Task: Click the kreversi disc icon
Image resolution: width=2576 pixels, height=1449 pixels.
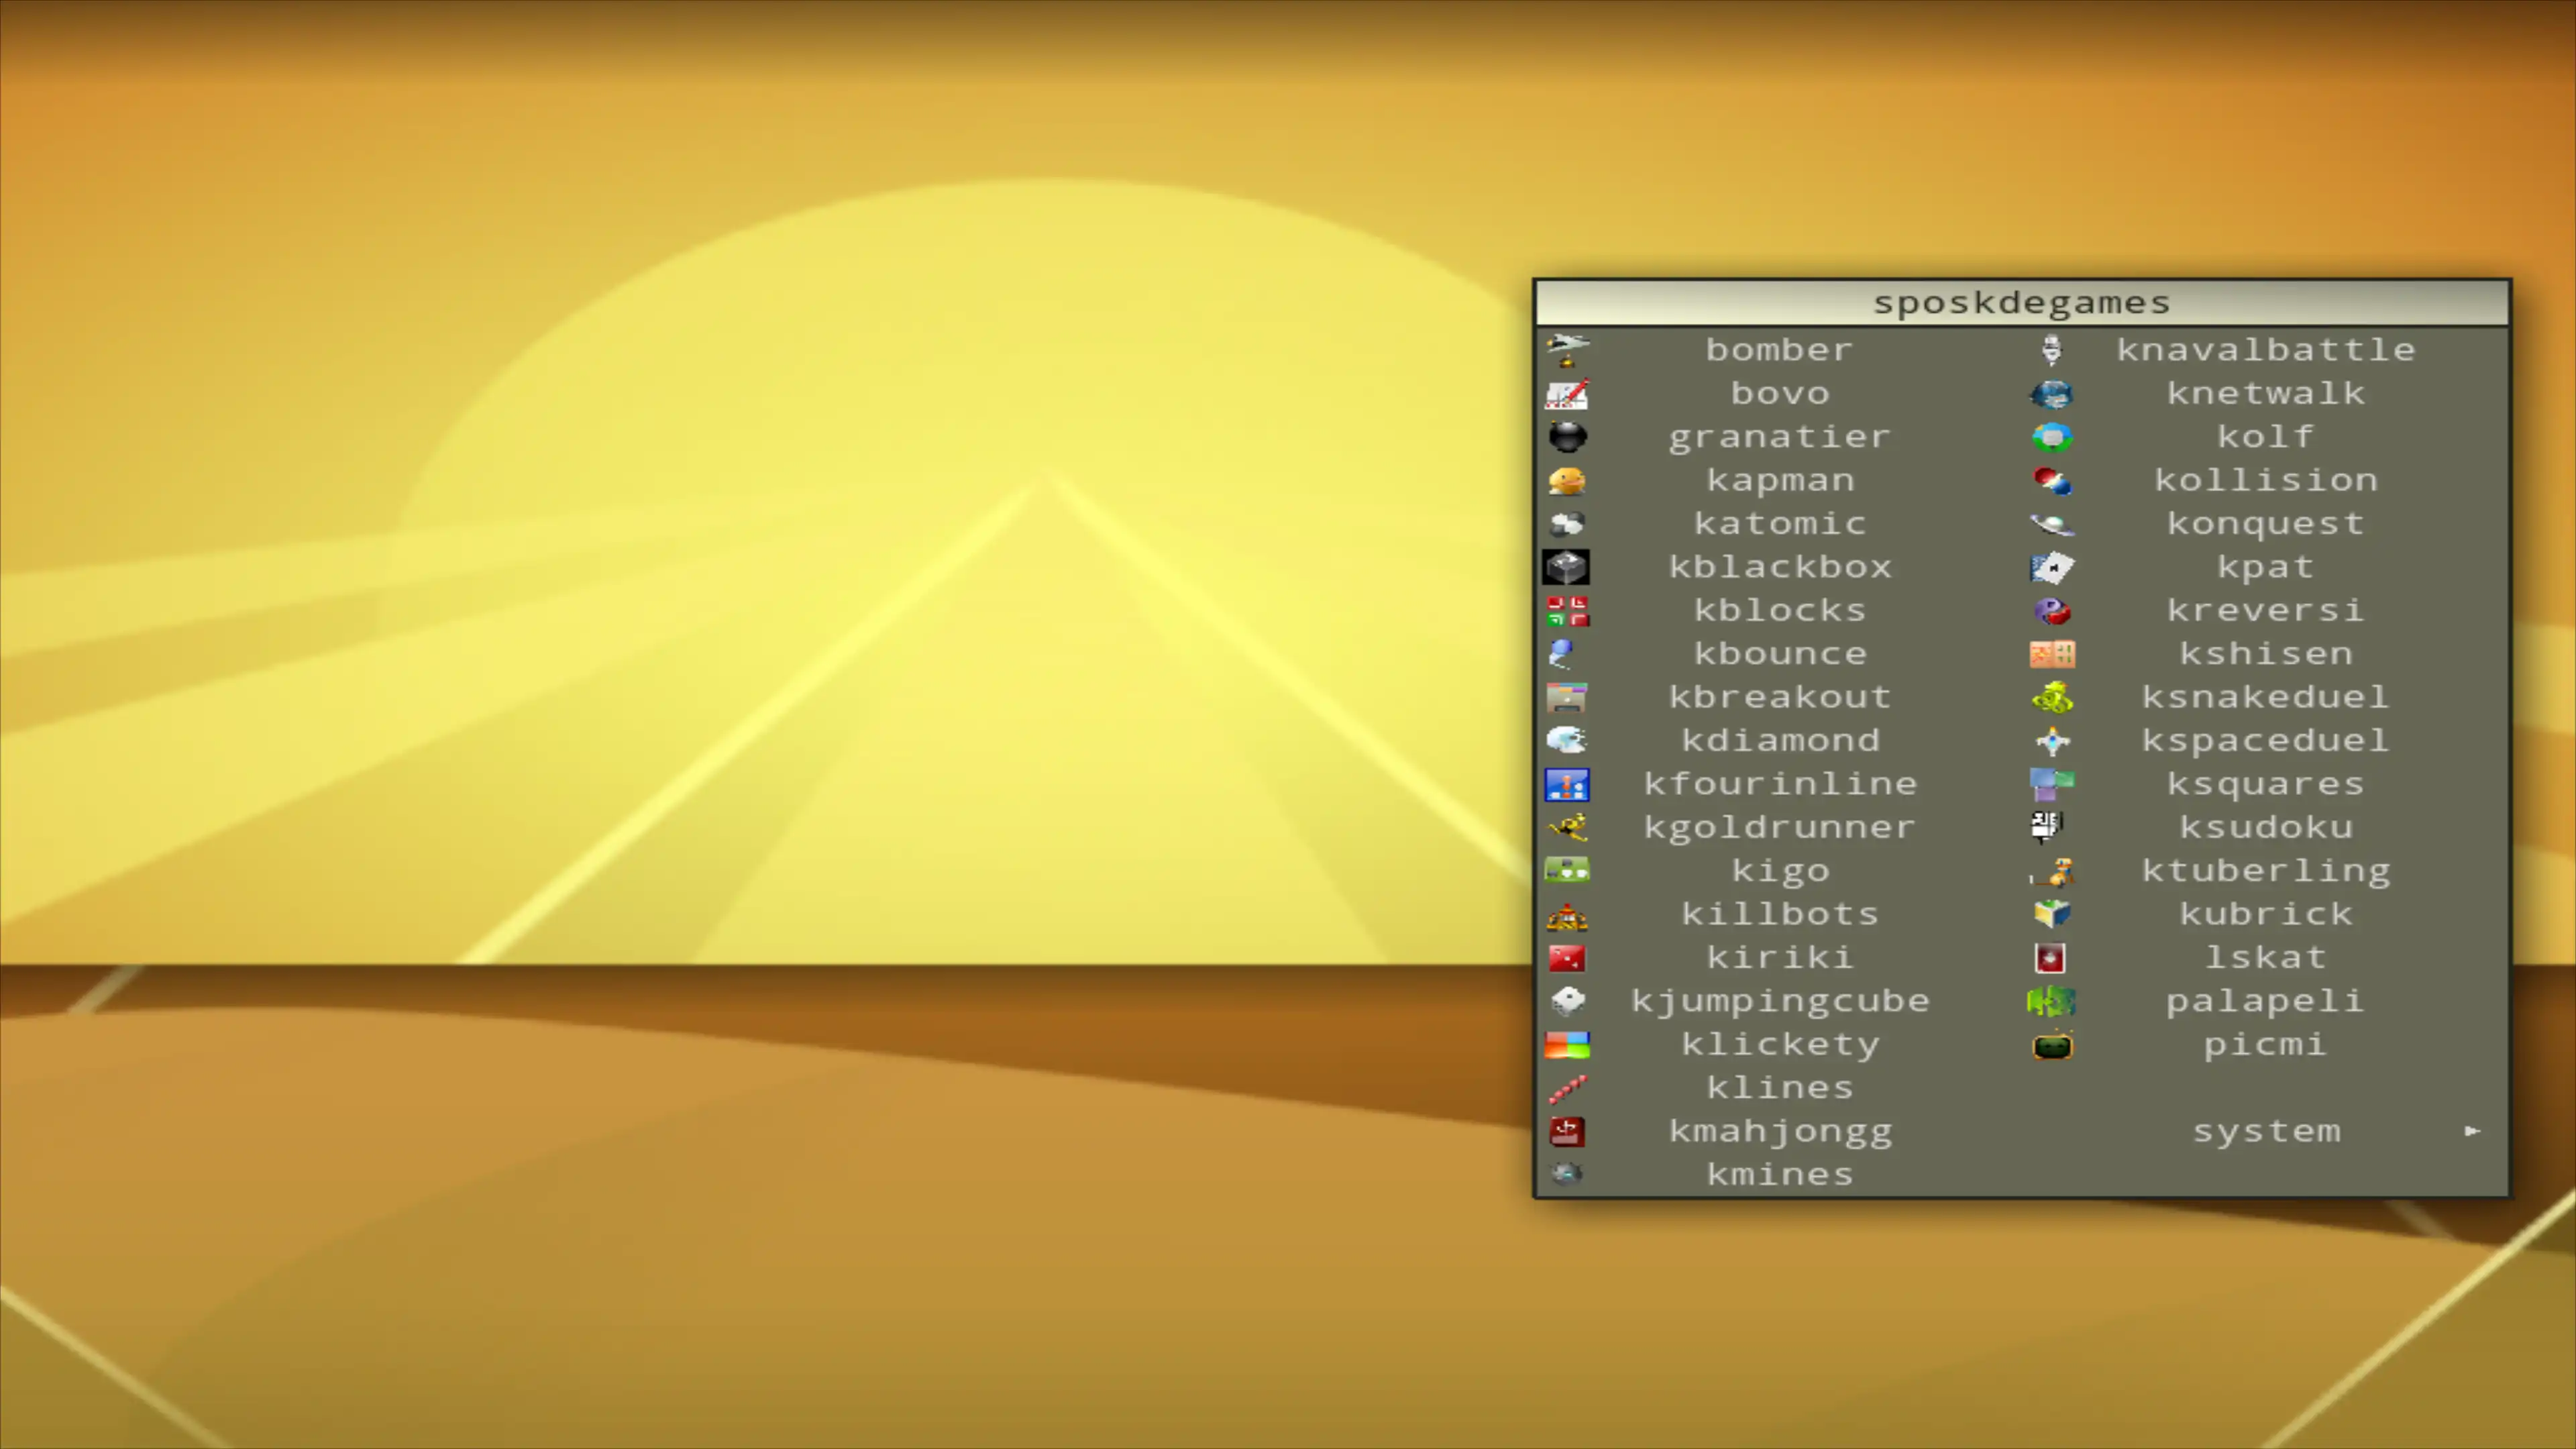Action: point(2052,611)
